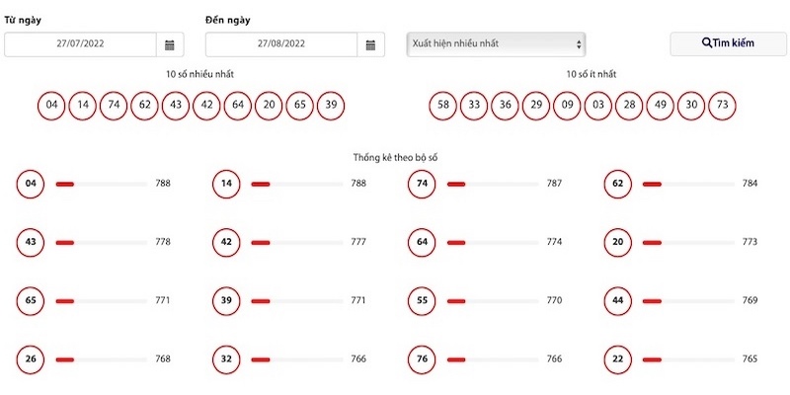Click the progress bar for number 62
Image resolution: width=790 pixels, height=395 pixels.
click(687, 184)
